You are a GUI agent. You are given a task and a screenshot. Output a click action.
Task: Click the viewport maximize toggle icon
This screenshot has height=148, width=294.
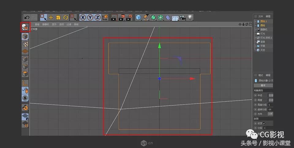250,24
